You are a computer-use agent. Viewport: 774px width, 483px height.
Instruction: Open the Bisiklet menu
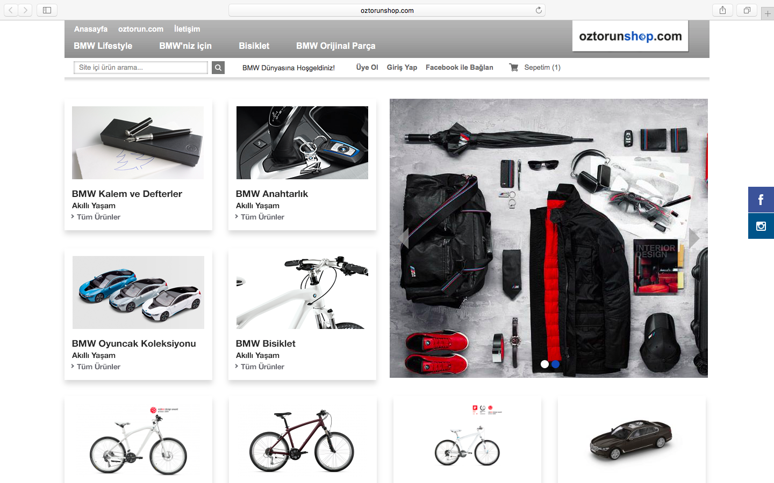pos(254,46)
